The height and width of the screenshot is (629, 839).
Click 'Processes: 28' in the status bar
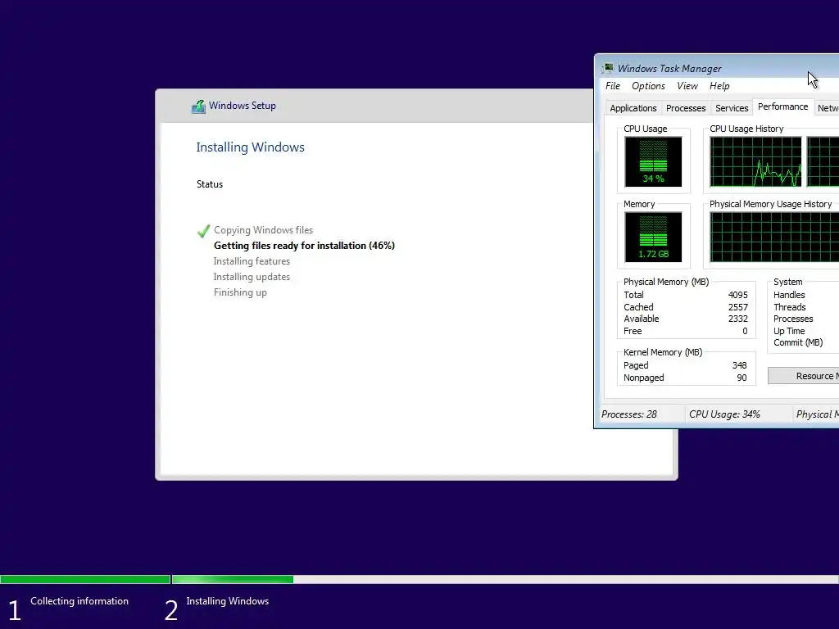click(x=628, y=414)
